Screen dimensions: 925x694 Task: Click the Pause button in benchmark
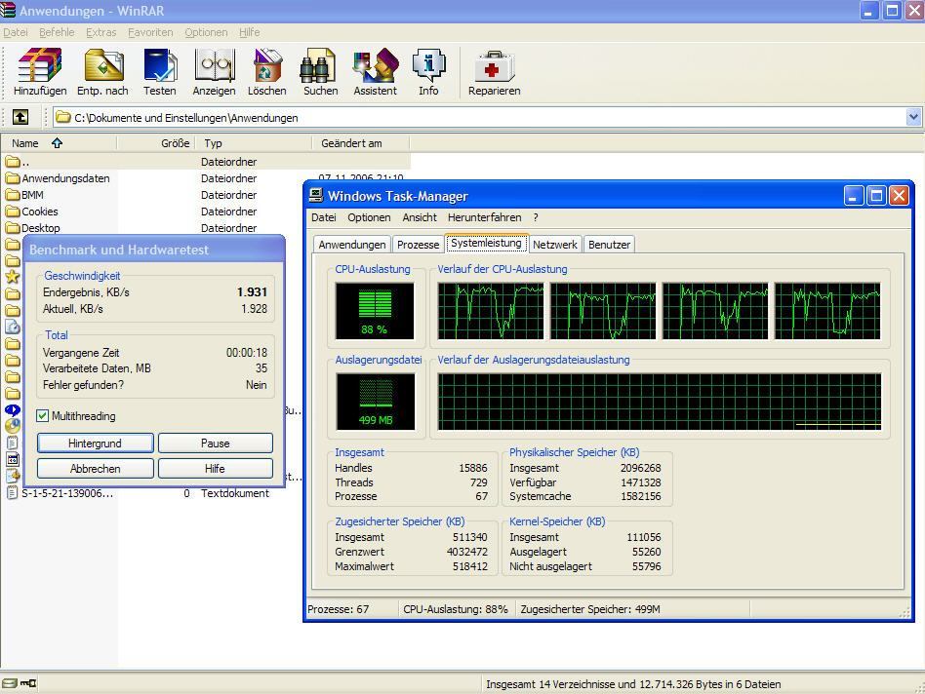pyautogui.click(x=216, y=443)
